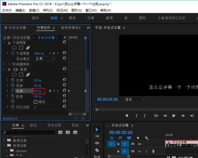The image size is (198, 158).
Task: Toggle animation stopwatch for 底部
Action: 13,96
